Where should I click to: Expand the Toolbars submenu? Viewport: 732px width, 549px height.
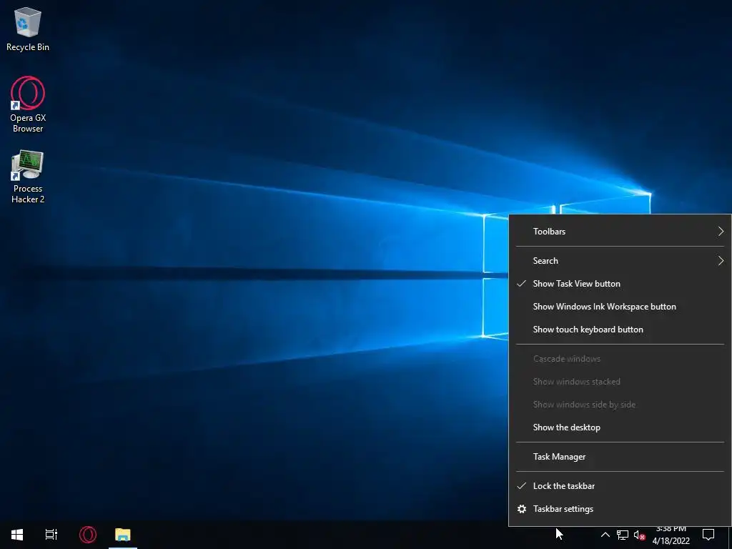click(x=620, y=232)
